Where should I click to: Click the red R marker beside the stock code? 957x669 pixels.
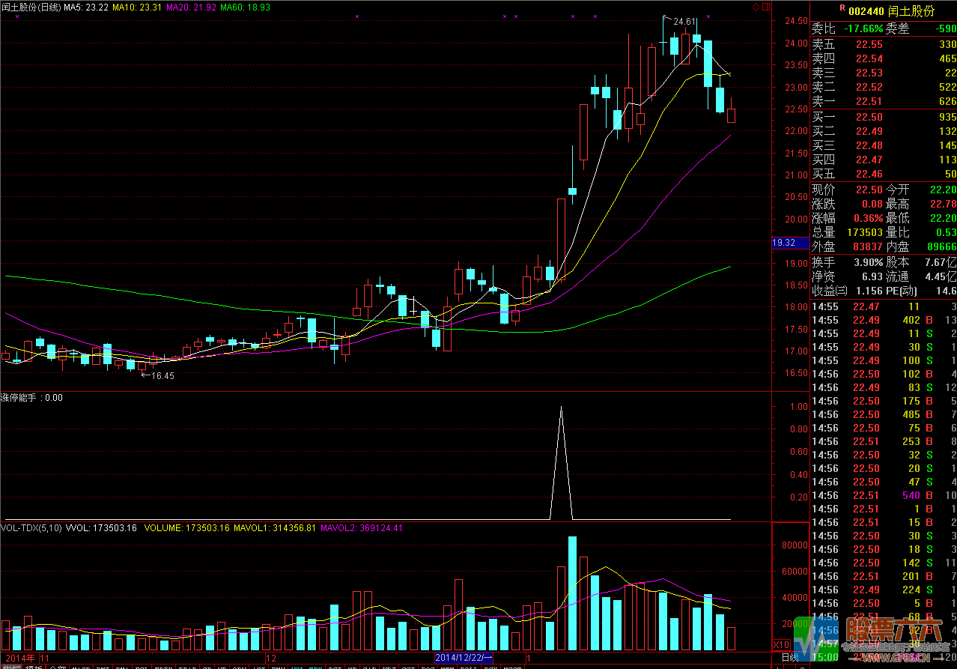click(842, 9)
